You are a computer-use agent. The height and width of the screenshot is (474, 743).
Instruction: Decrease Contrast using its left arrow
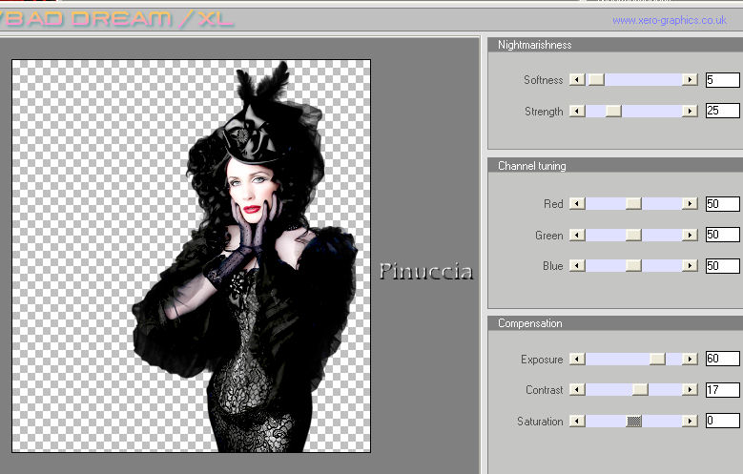(x=576, y=390)
